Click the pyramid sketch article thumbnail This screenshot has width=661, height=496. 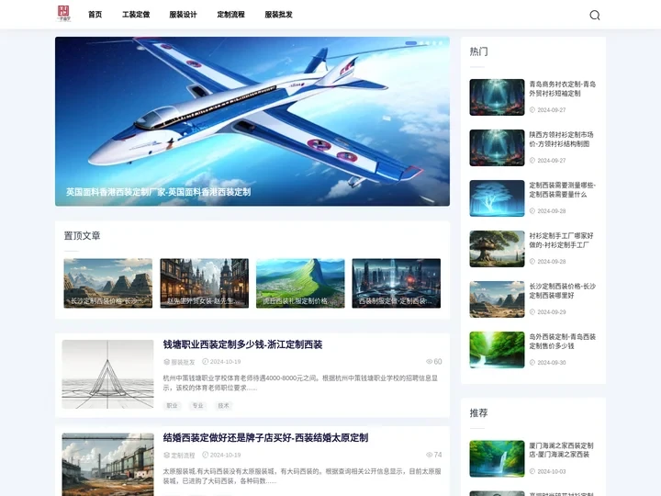[108, 374]
